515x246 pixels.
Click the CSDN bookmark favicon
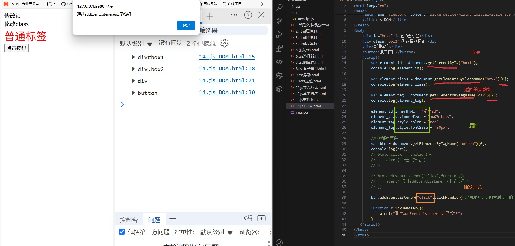(x=6, y=4)
